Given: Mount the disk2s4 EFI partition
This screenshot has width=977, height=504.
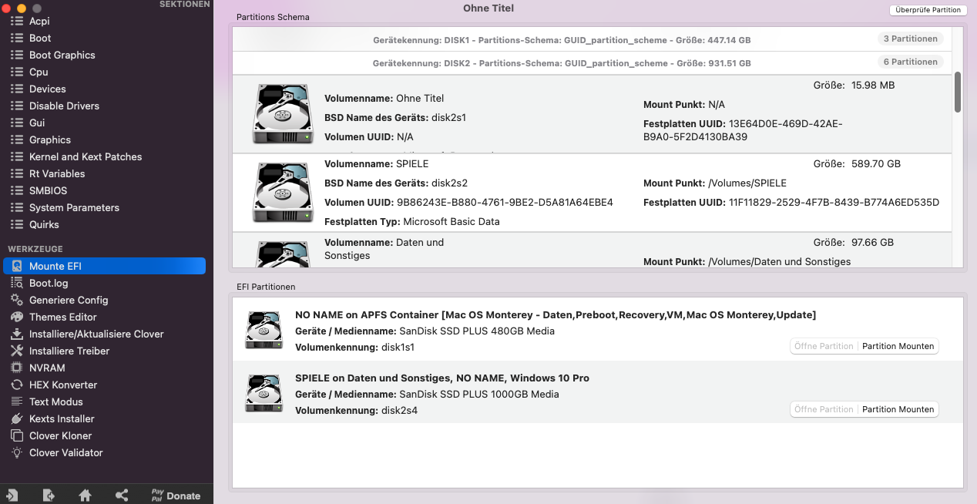Looking at the screenshot, I should (x=898, y=409).
